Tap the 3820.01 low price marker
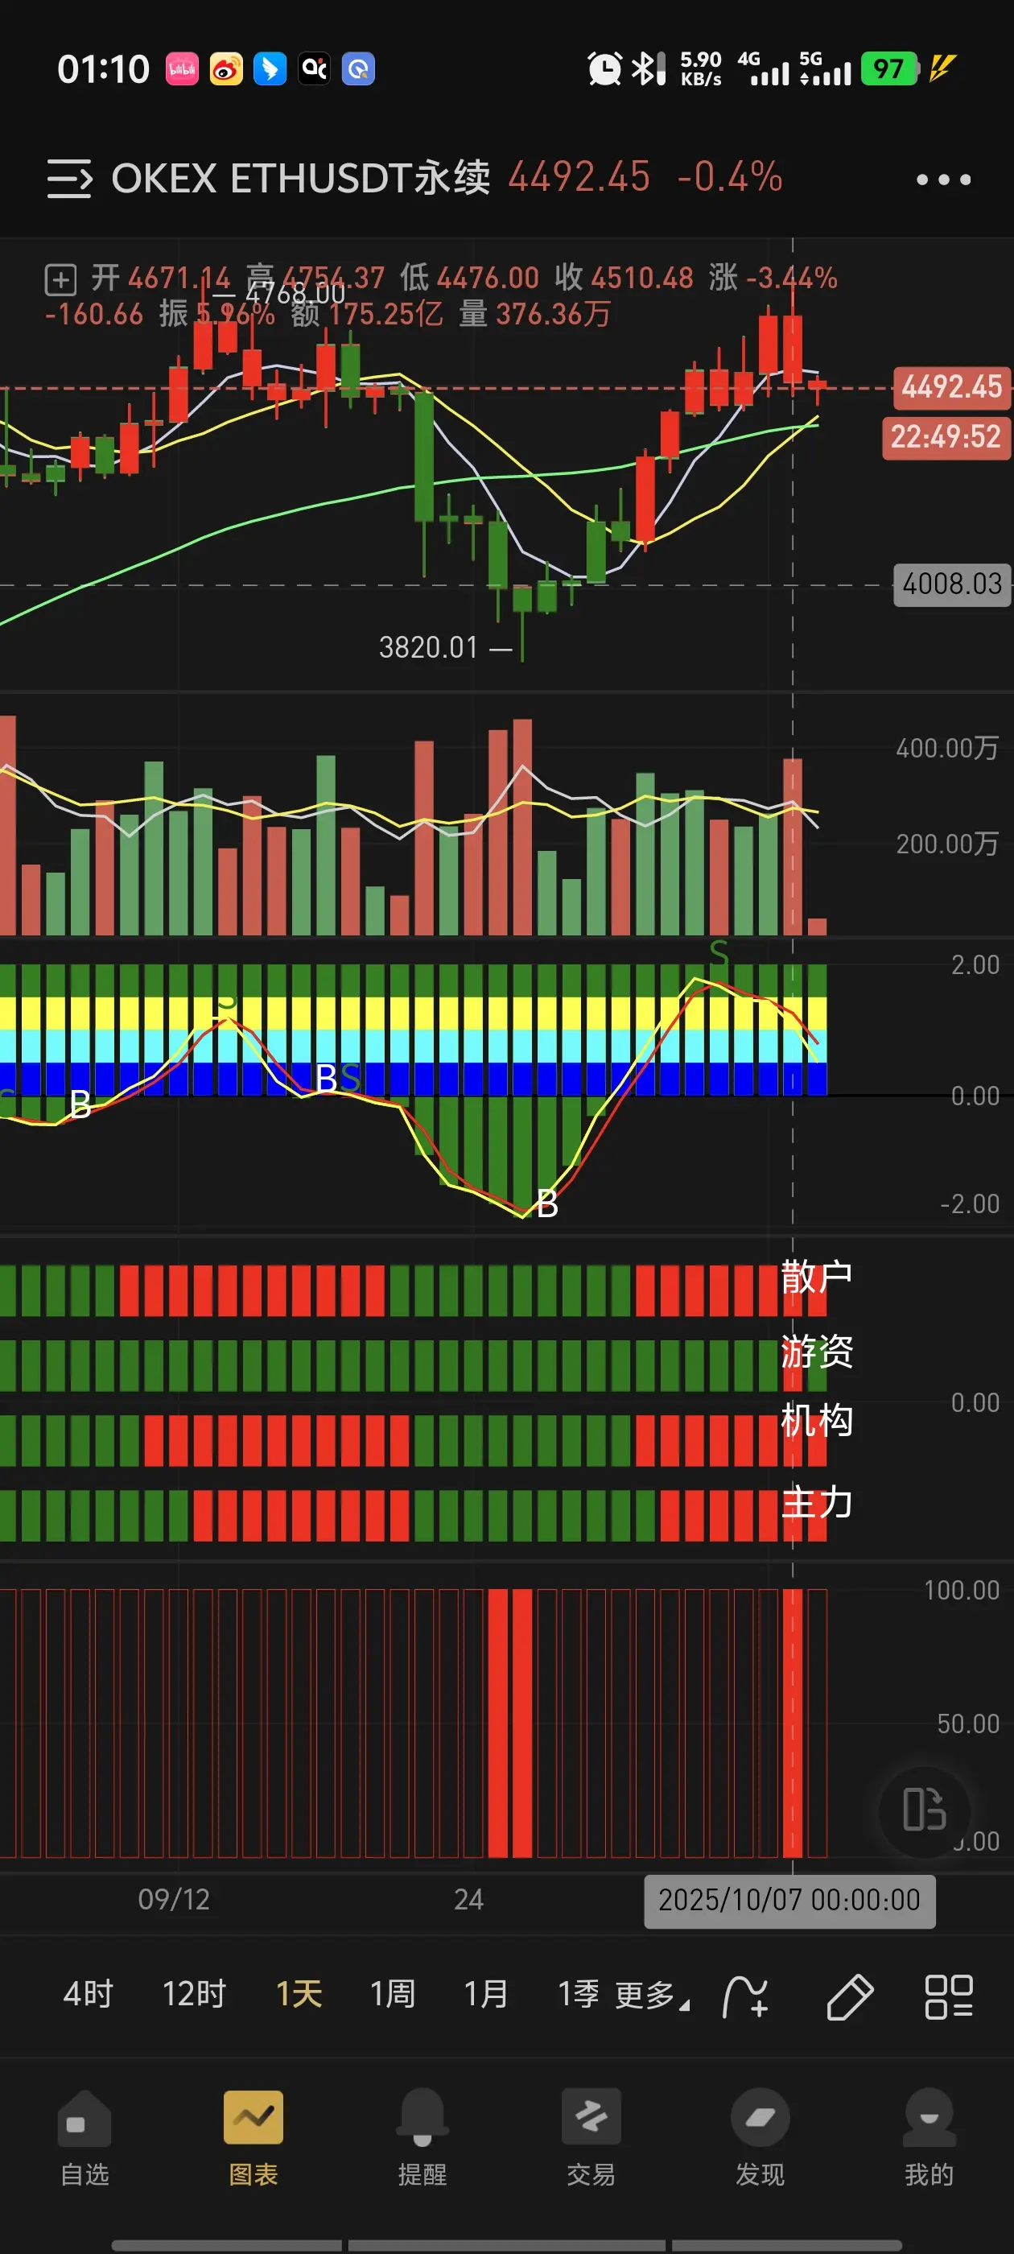The height and width of the screenshot is (2254, 1014). (429, 648)
